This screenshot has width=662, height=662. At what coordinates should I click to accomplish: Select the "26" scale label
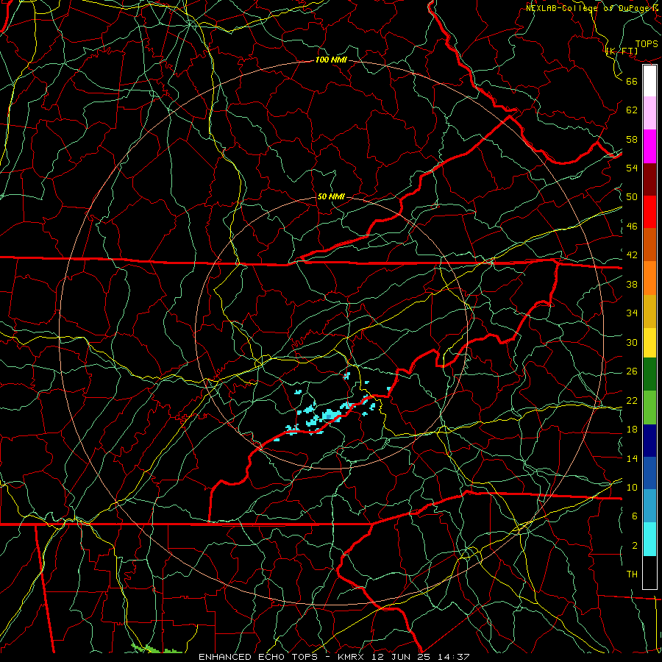click(632, 371)
